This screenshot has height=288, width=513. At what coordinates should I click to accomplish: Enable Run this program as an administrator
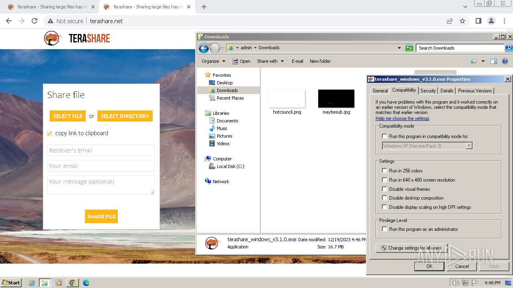point(384,229)
